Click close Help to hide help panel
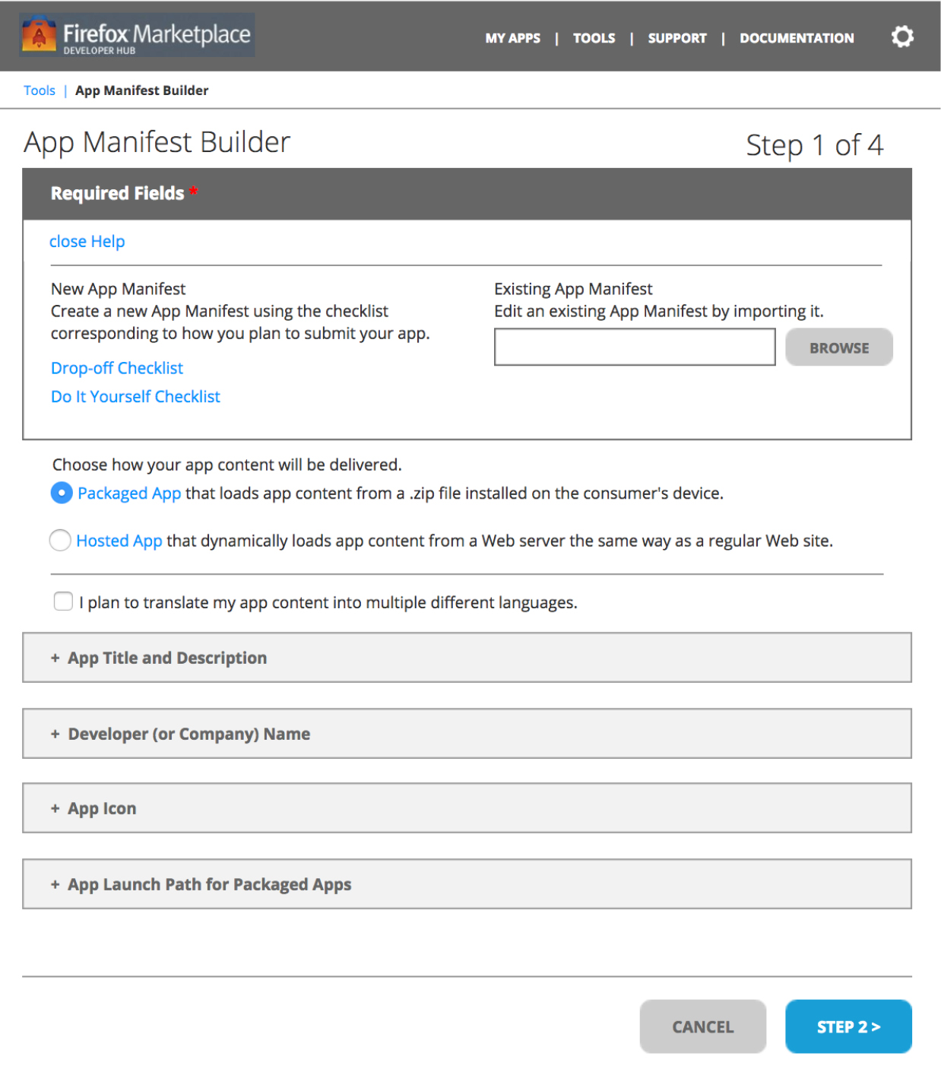Image resolution: width=941 pixels, height=1069 pixels. click(x=87, y=241)
